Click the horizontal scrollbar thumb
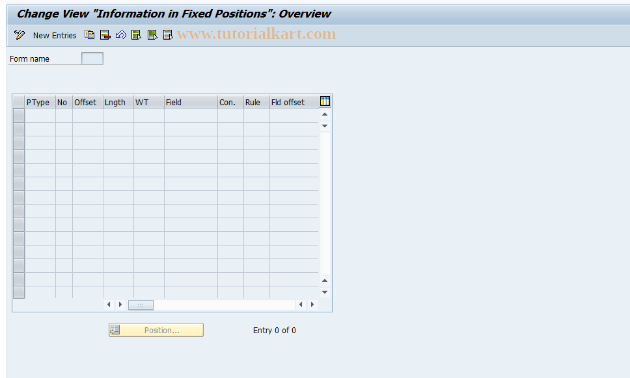Screen dimensions: 630x378 [x=141, y=305]
